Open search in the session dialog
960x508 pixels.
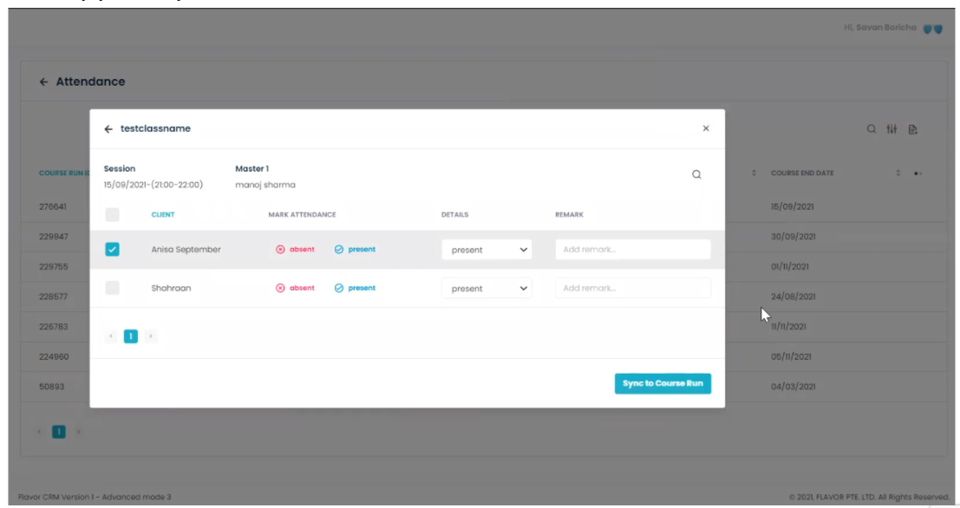tap(696, 174)
